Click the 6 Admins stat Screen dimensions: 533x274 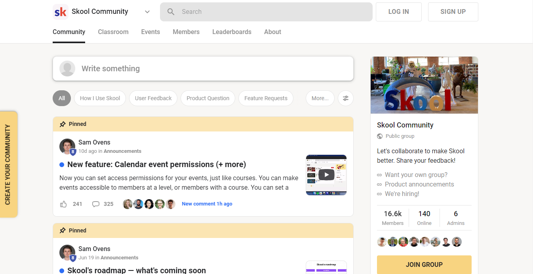tap(456, 218)
